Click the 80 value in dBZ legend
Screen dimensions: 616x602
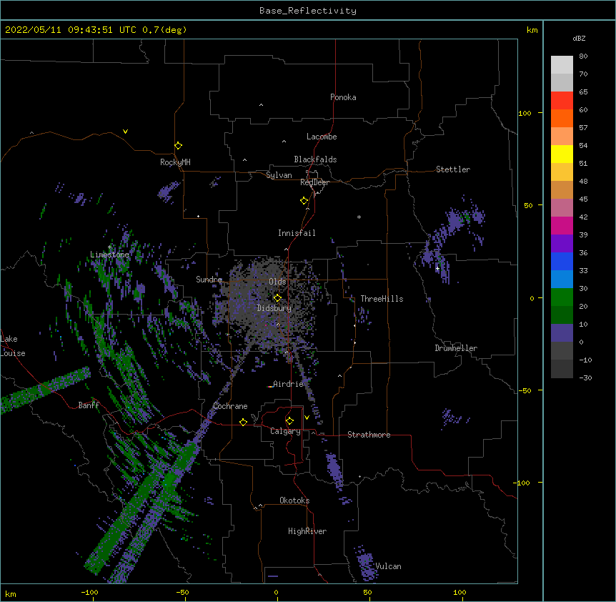pos(583,56)
